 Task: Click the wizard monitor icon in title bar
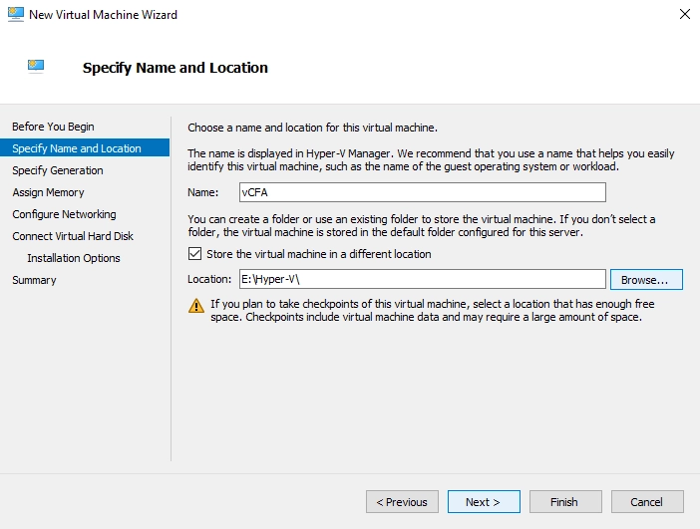[x=16, y=14]
